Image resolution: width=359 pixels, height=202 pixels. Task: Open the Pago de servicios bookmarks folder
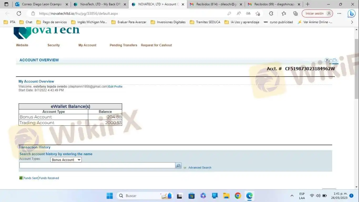(x=52, y=22)
